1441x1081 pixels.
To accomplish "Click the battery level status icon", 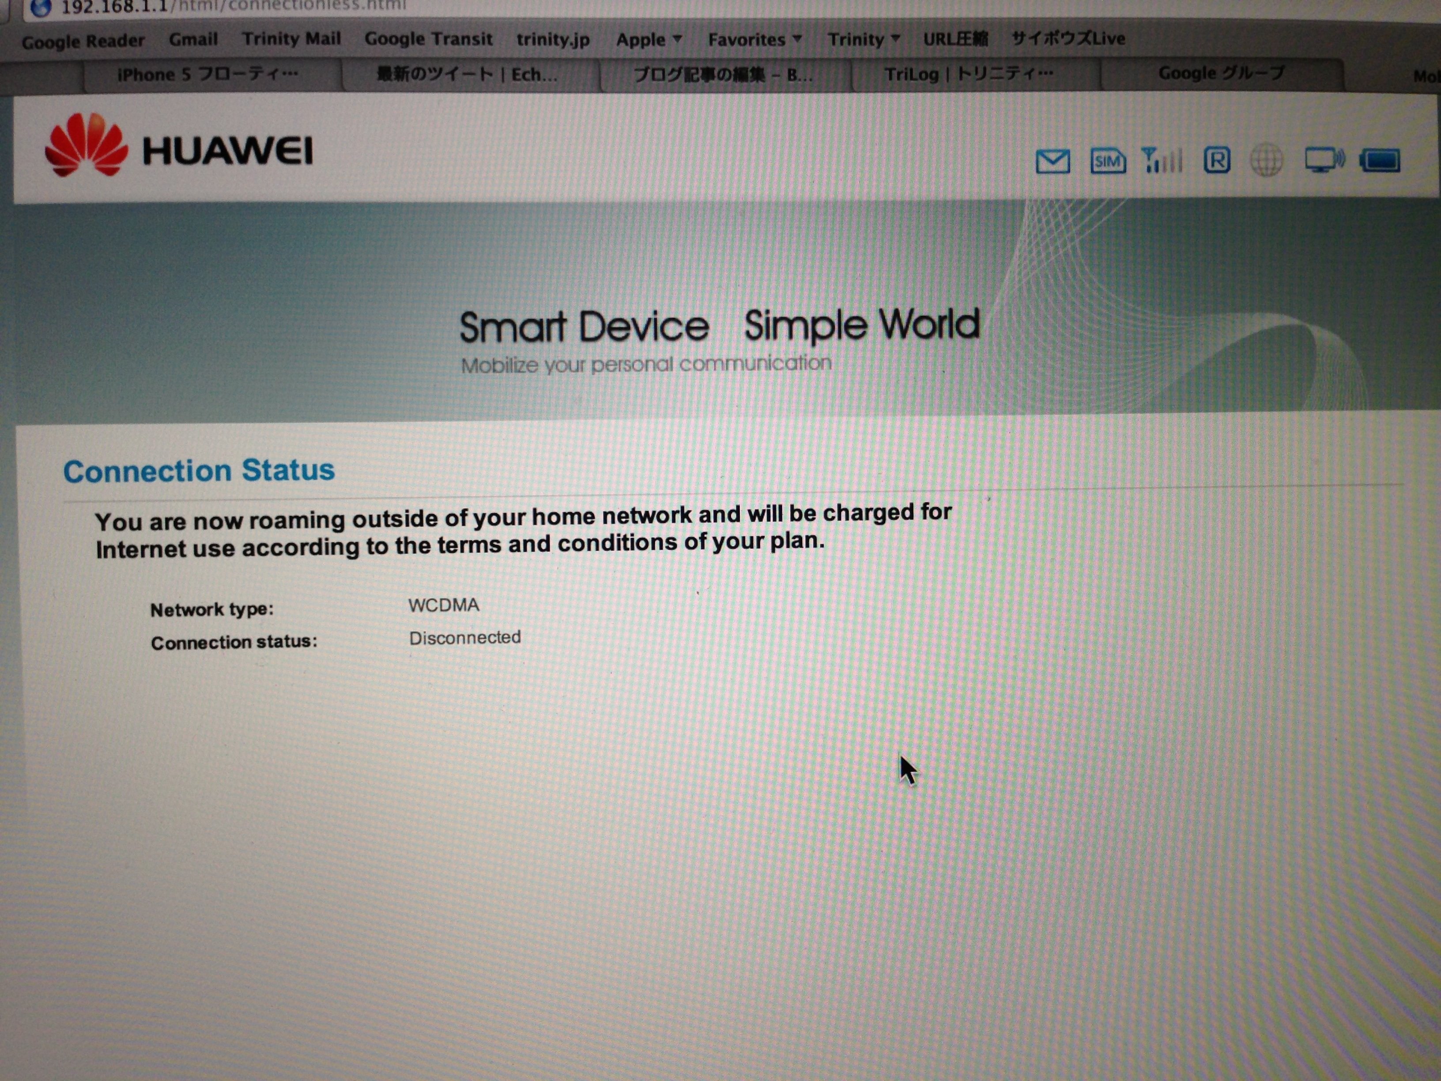I will (1381, 160).
